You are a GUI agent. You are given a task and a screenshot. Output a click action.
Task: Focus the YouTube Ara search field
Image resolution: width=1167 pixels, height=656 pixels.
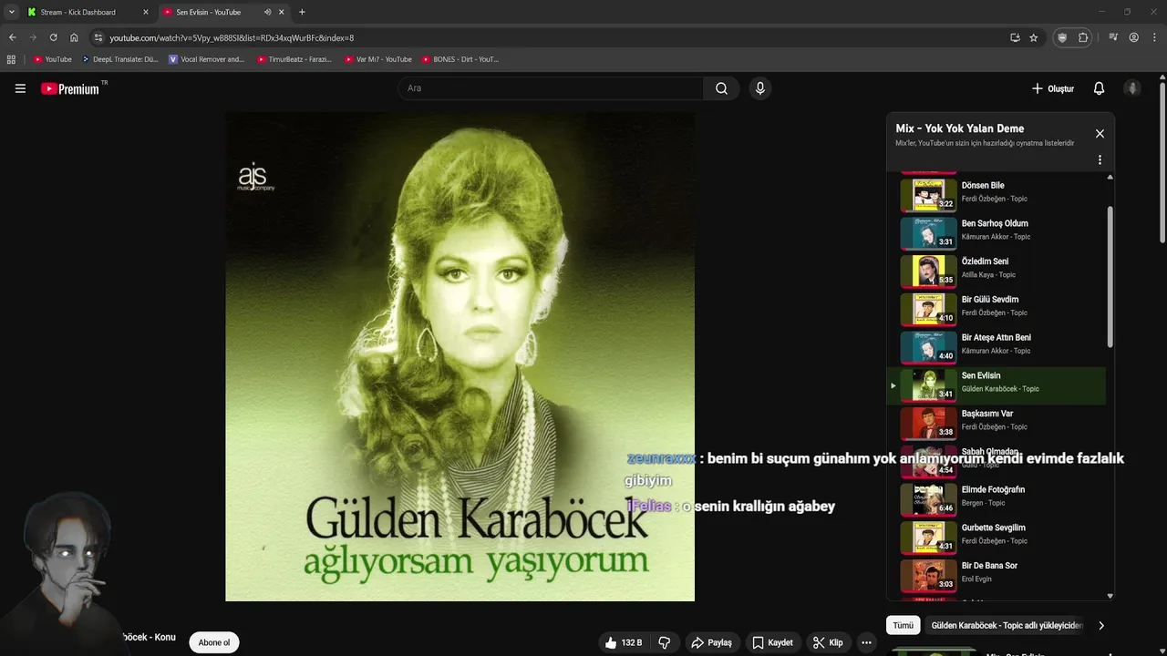(x=551, y=88)
